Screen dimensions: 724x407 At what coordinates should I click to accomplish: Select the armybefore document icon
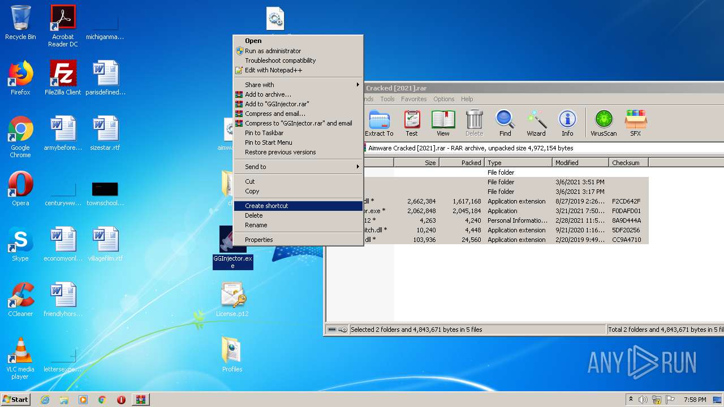click(63, 133)
